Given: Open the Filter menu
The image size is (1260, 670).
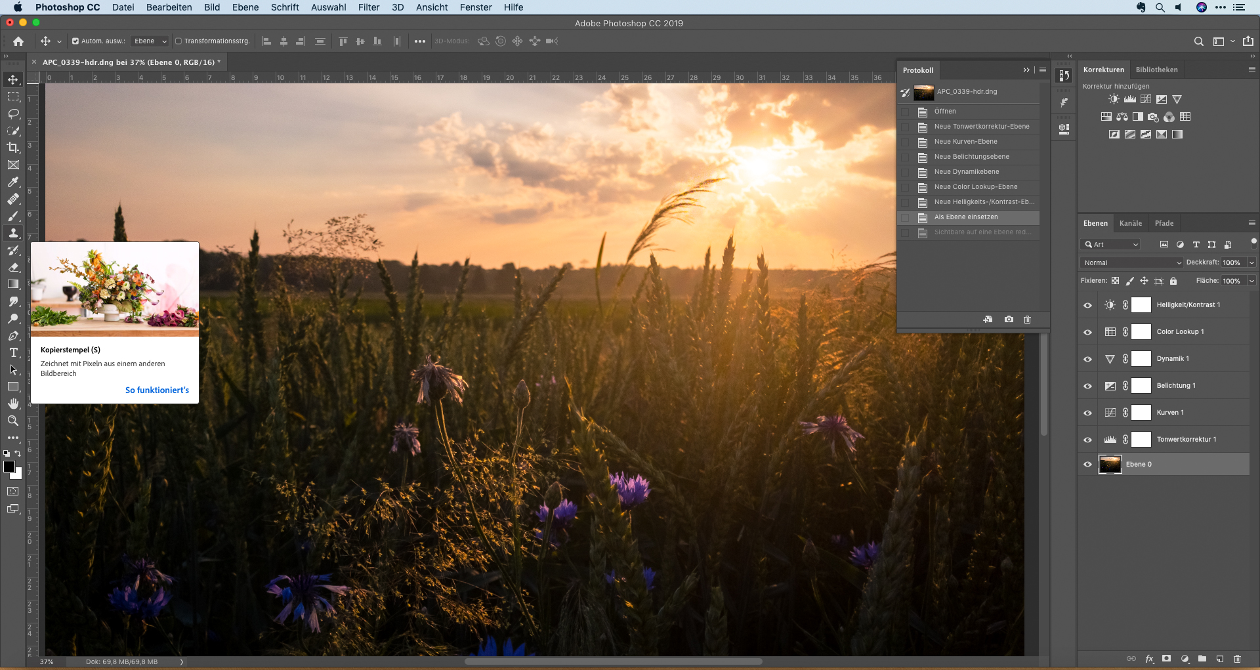Looking at the screenshot, I should 369,7.
